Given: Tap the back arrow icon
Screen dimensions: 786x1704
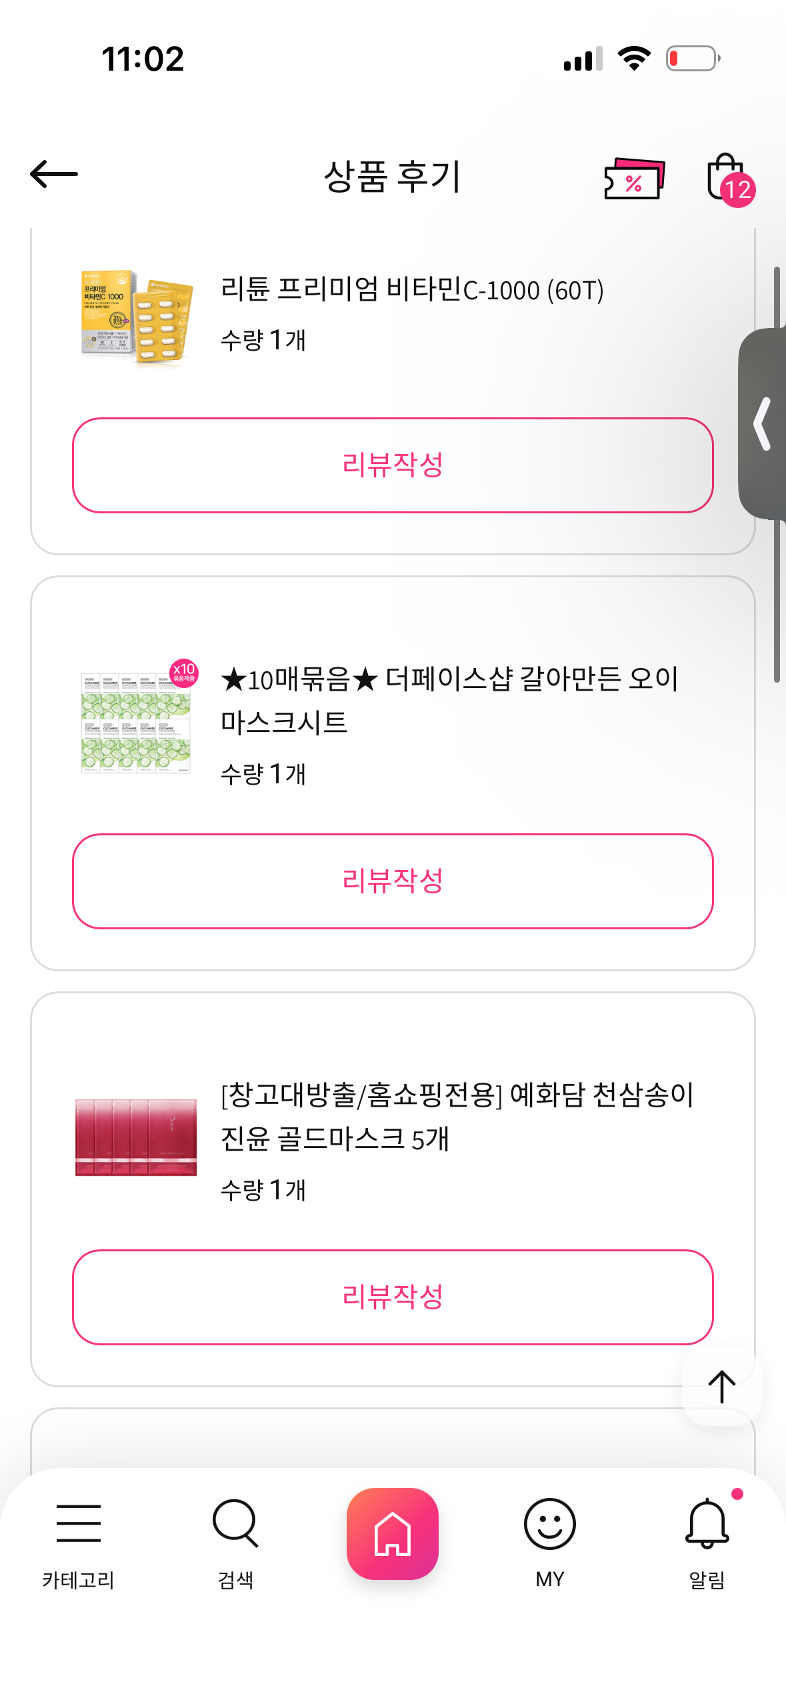Looking at the screenshot, I should (54, 175).
